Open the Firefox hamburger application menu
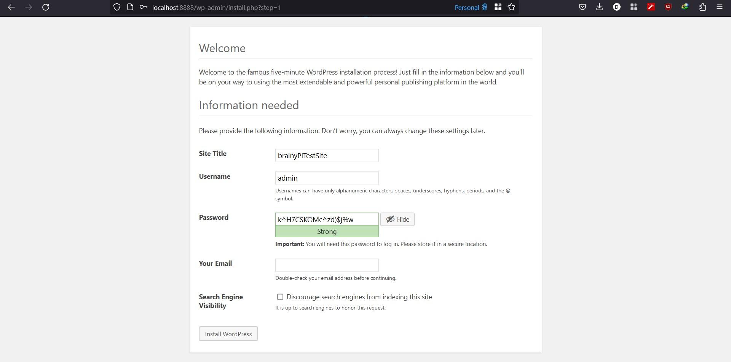 pos(719,7)
